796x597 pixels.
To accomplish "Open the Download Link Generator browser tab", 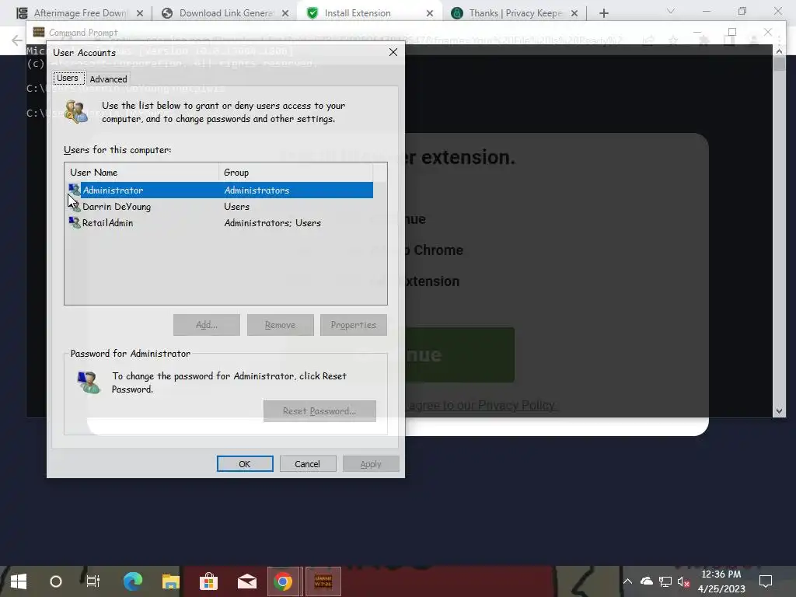I will (x=226, y=13).
